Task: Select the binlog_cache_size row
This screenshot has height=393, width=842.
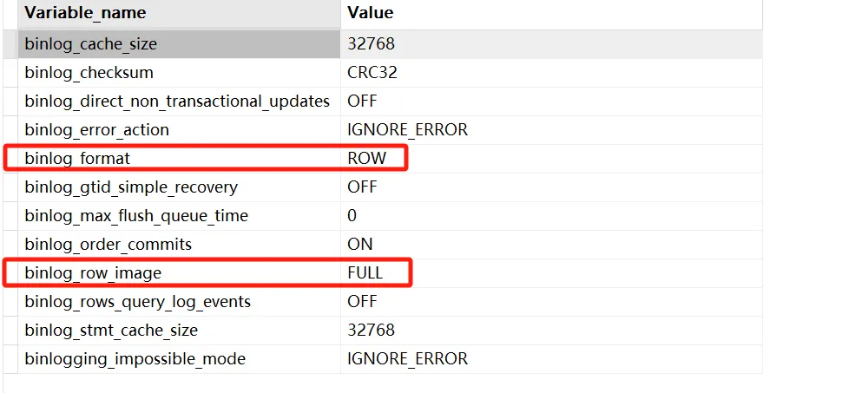Action: [x=91, y=43]
